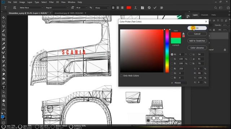Click the current green color swatch

click(x=176, y=40)
